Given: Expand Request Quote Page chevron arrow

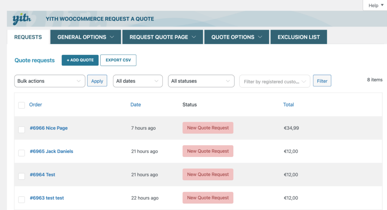Looking at the screenshot, I should 194,37.
